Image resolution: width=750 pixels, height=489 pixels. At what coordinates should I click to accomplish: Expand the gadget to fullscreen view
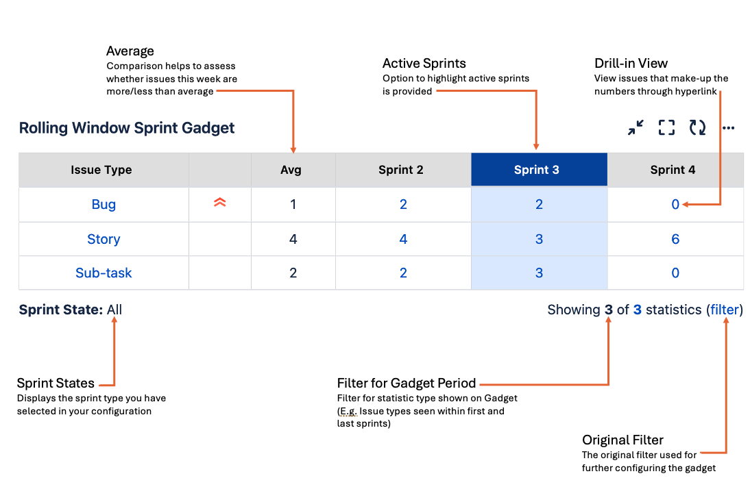click(x=666, y=127)
